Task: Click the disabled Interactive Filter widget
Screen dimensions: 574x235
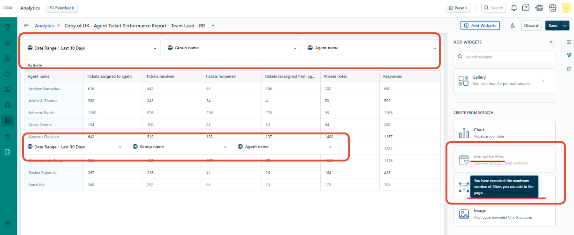Action: coord(505,160)
